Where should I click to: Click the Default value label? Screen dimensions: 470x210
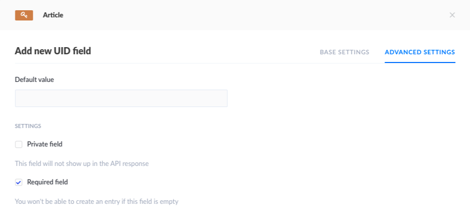[34, 79]
